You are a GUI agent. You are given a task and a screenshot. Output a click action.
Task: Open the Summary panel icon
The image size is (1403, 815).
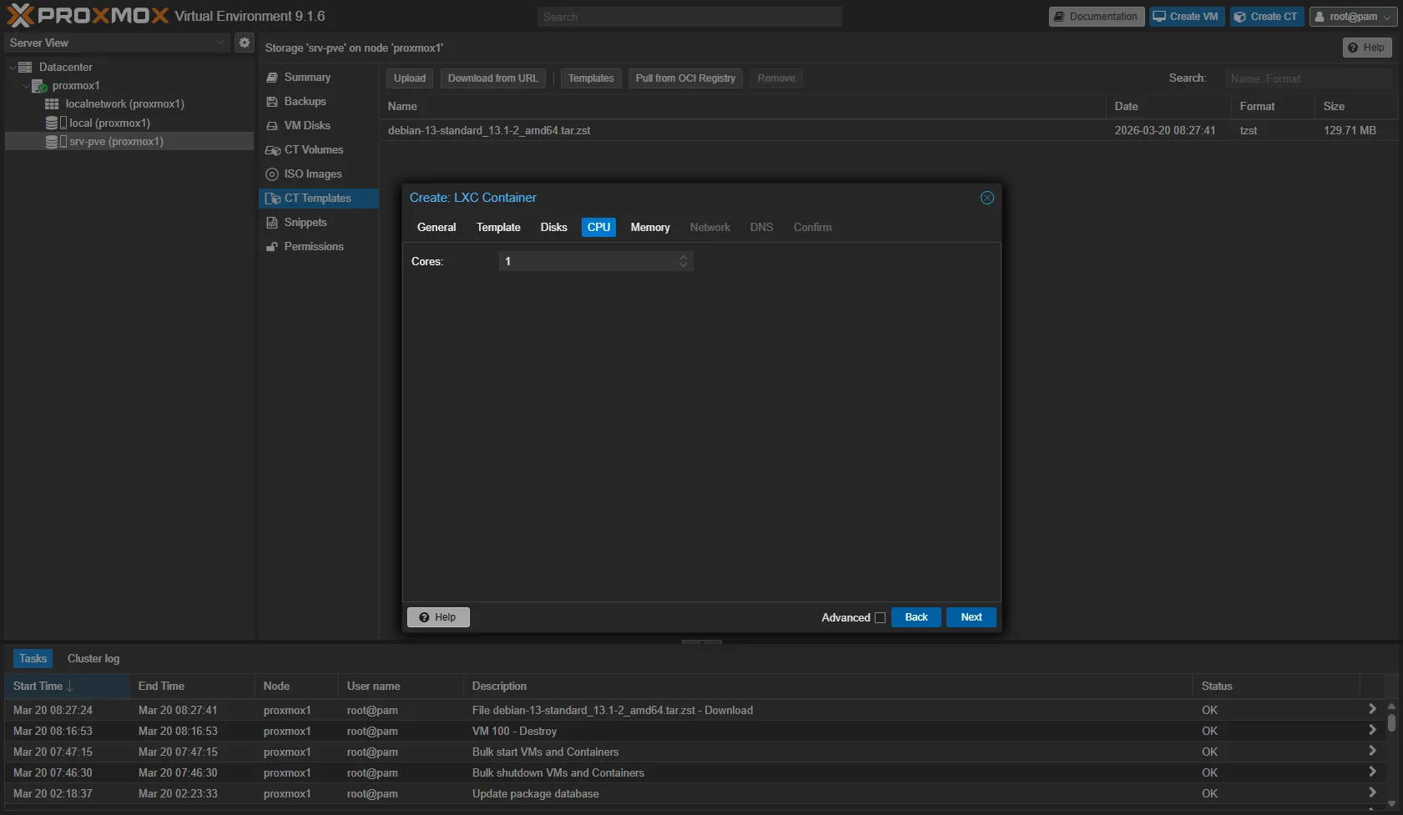click(272, 78)
